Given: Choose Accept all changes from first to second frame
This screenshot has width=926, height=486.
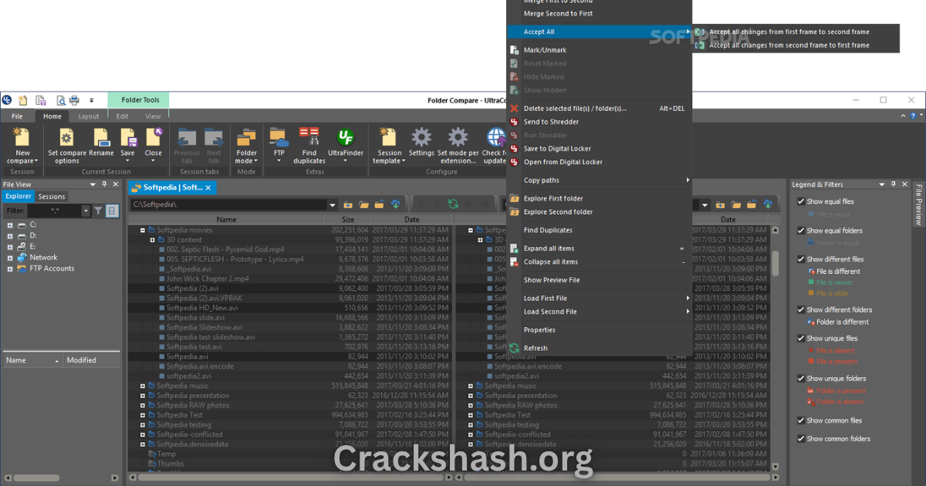Looking at the screenshot, I should [796, 32].
